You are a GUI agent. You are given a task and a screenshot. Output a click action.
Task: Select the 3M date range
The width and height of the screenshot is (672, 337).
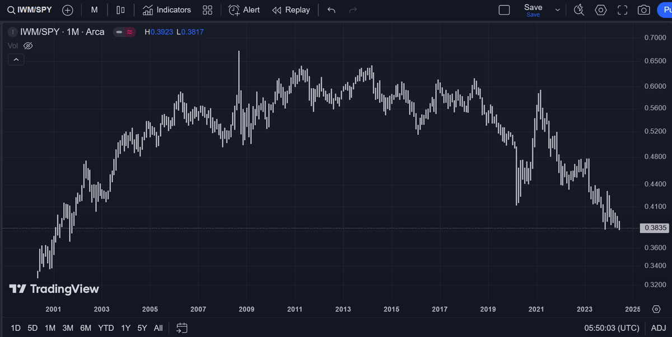click(x=68, y=328)
